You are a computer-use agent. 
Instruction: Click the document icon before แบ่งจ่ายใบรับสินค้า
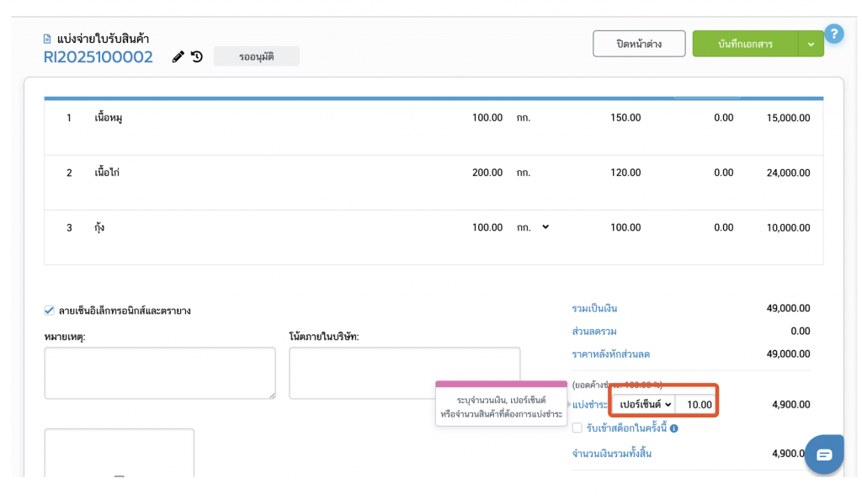click(47, 39)
